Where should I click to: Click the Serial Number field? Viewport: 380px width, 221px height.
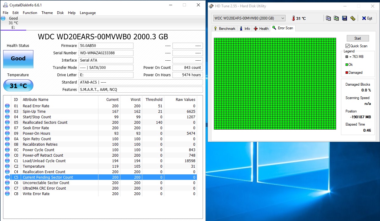point(106,53)
